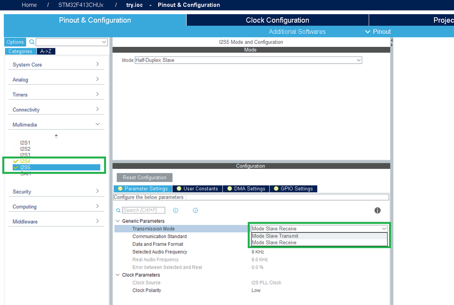Open the Transmission Mode dropdown arrow

coord(384,229)
